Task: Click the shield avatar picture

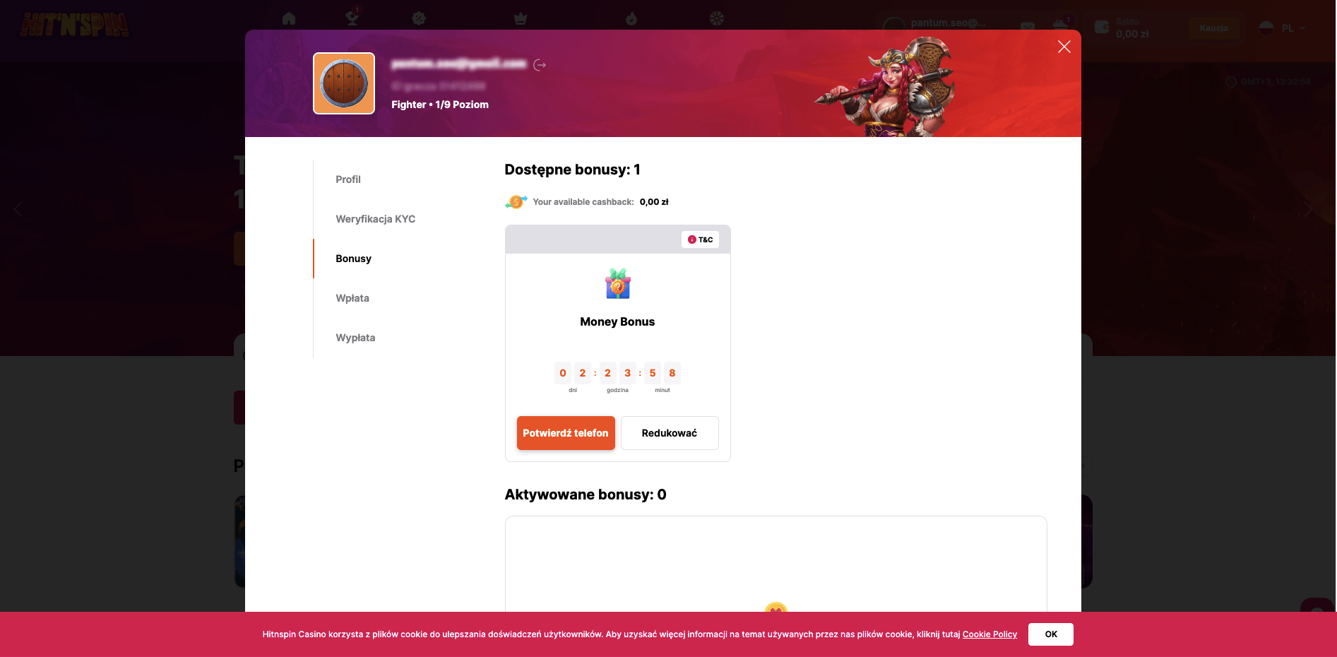Action: pos(344,83)
